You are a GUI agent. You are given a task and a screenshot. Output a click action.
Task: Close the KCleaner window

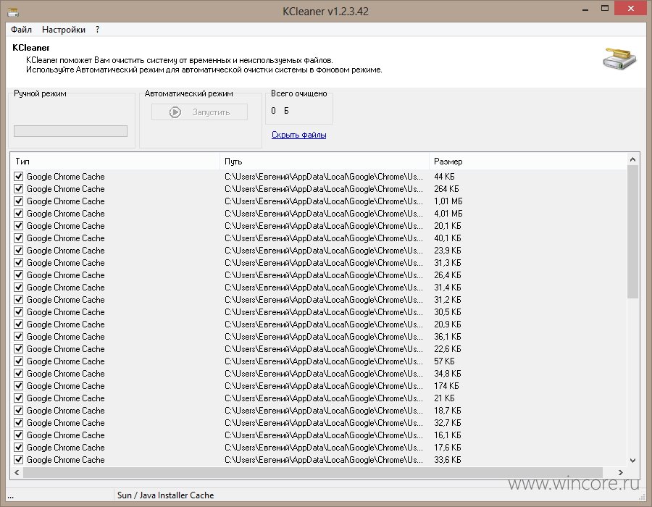tap(631, 8)
